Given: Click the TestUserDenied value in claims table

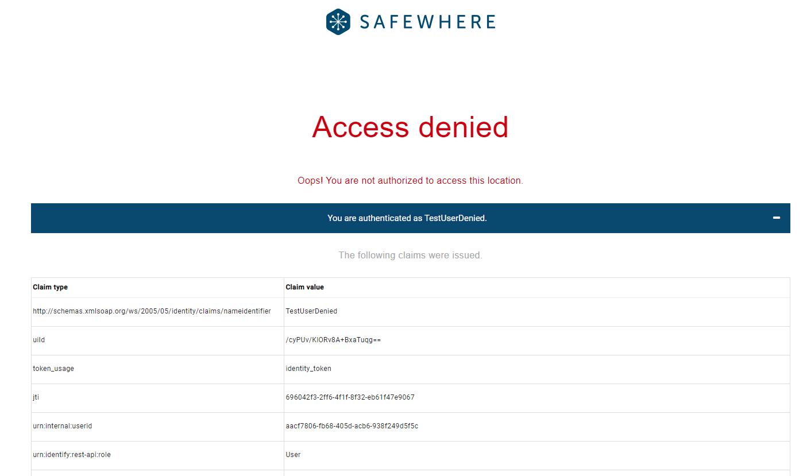Looking at the screenshot, I should click(x=311, y=311).
